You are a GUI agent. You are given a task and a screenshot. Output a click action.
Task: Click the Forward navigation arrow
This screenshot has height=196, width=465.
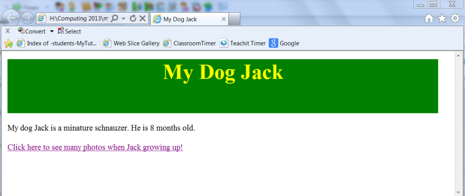point(27,19)
